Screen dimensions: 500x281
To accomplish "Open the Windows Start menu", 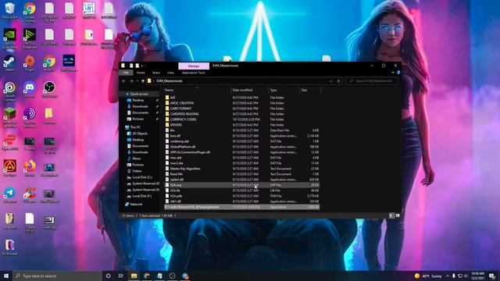I will [x=6, y=276].
